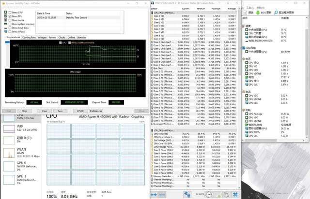Click HWiNFO vertical scrollbar up arrow

click(x=239, y=8)
